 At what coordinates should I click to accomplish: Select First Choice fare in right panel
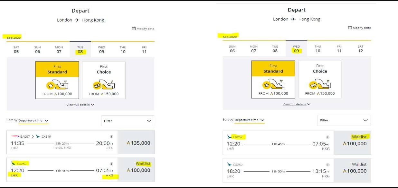(320, 79)
